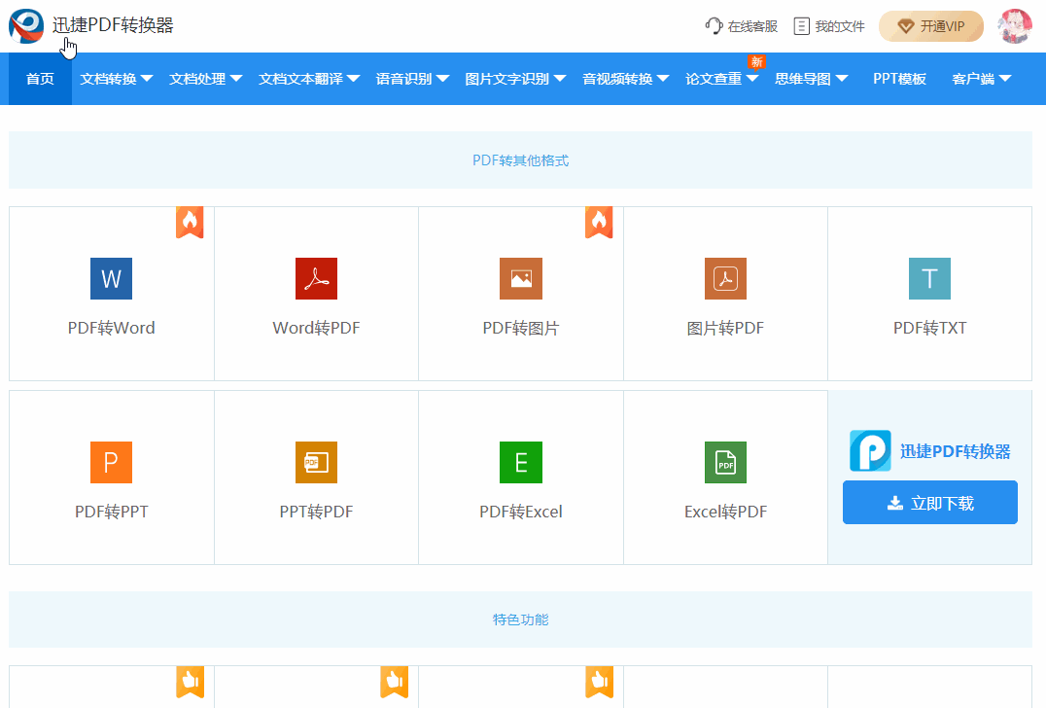Expand the 文档转换 dropdown menu
Image resolution: width=1046 pixels, height=708 pixels.
pyautogui.click(x=117, y=79)
